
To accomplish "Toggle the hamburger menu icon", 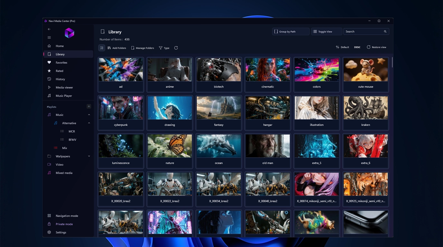I will (x=49, y=38).
